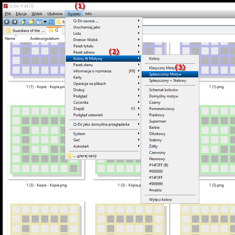Expand Drzewo-Widok submenu
Screen dimensions: 235x235
click(x=103, y=40)
